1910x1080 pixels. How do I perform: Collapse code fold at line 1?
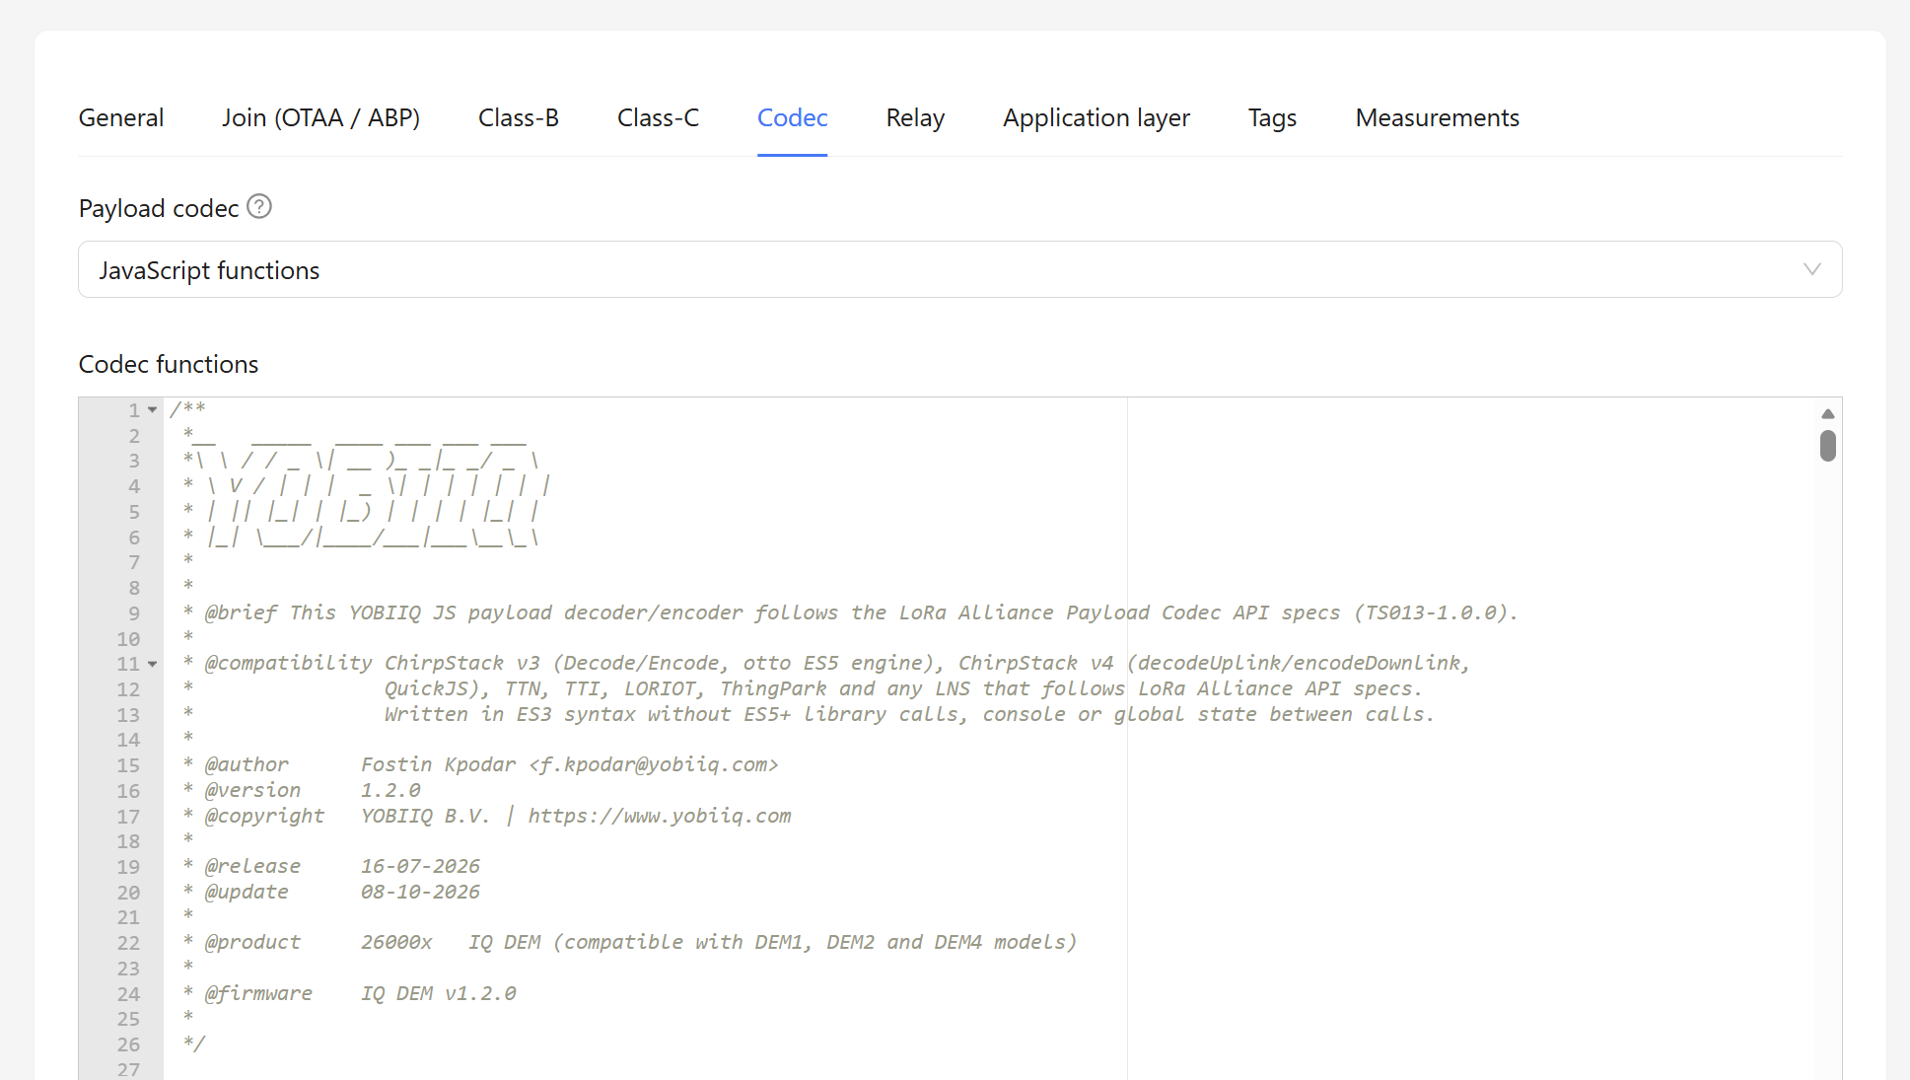pos(153,409)
